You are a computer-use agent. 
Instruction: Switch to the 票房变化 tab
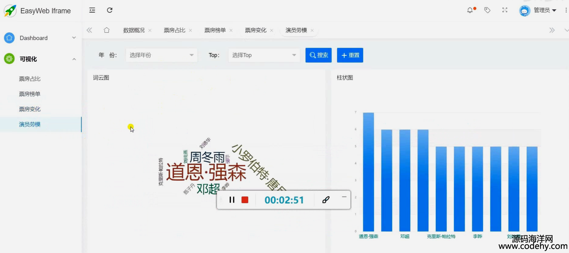coord(255,30)
